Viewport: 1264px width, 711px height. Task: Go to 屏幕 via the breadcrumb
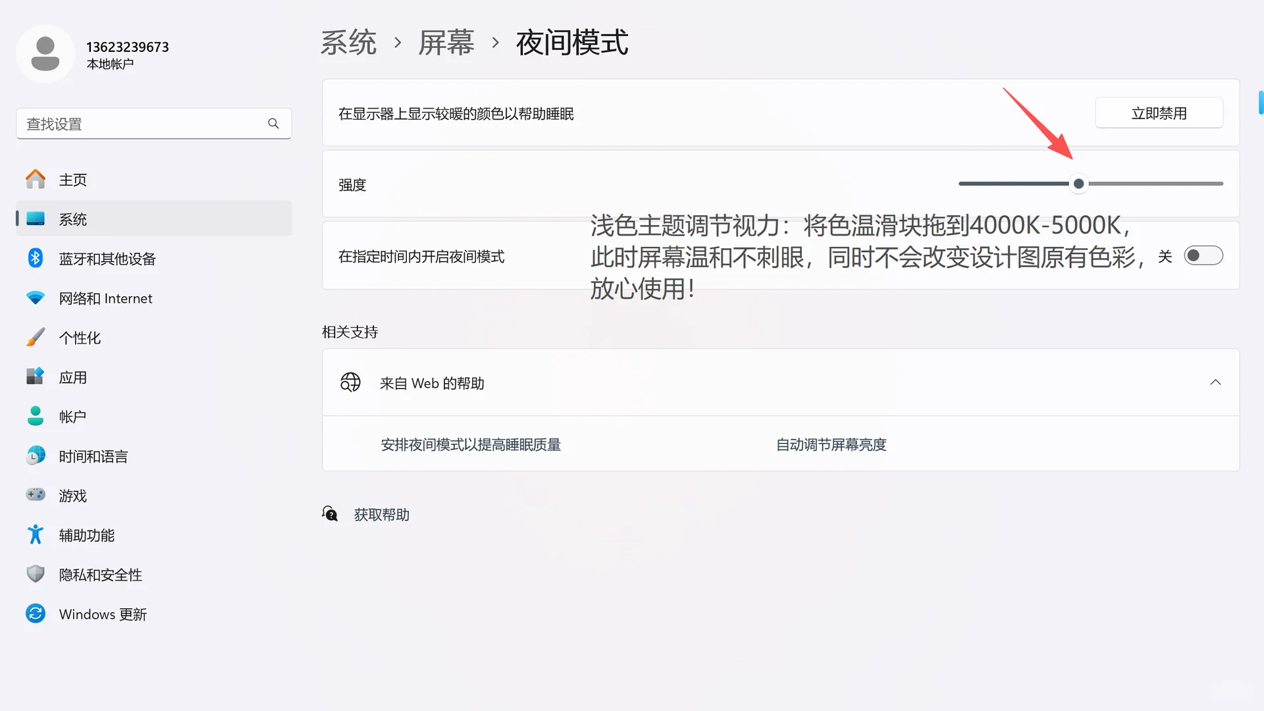(446, 42)
